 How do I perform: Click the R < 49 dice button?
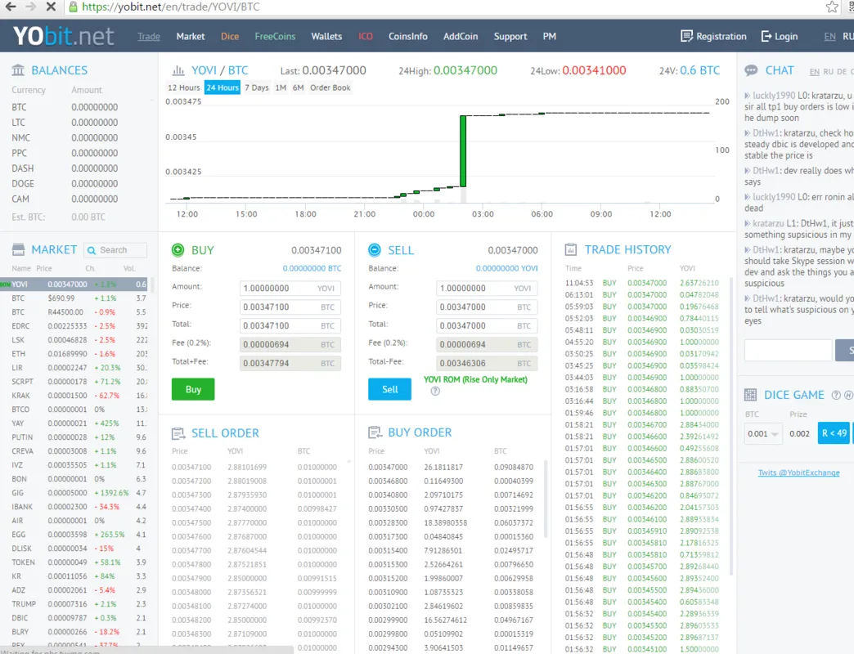click(834, 433)
